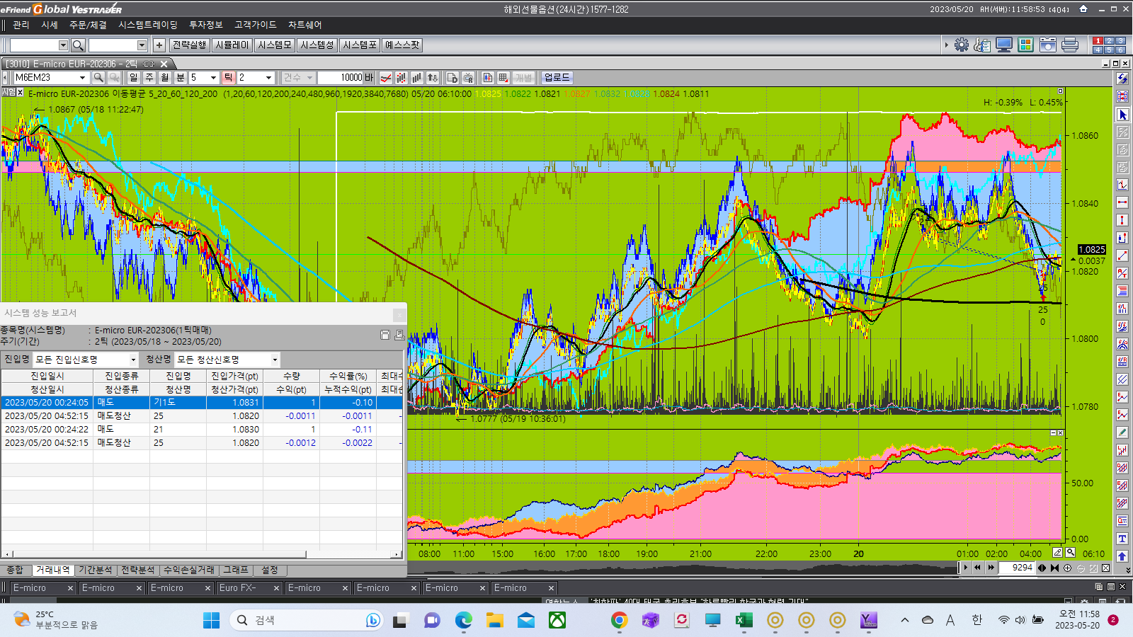This screenshot has width=1133, height=637.
Task: Open the settings gear in top toolbar
Action: [961, 45]
